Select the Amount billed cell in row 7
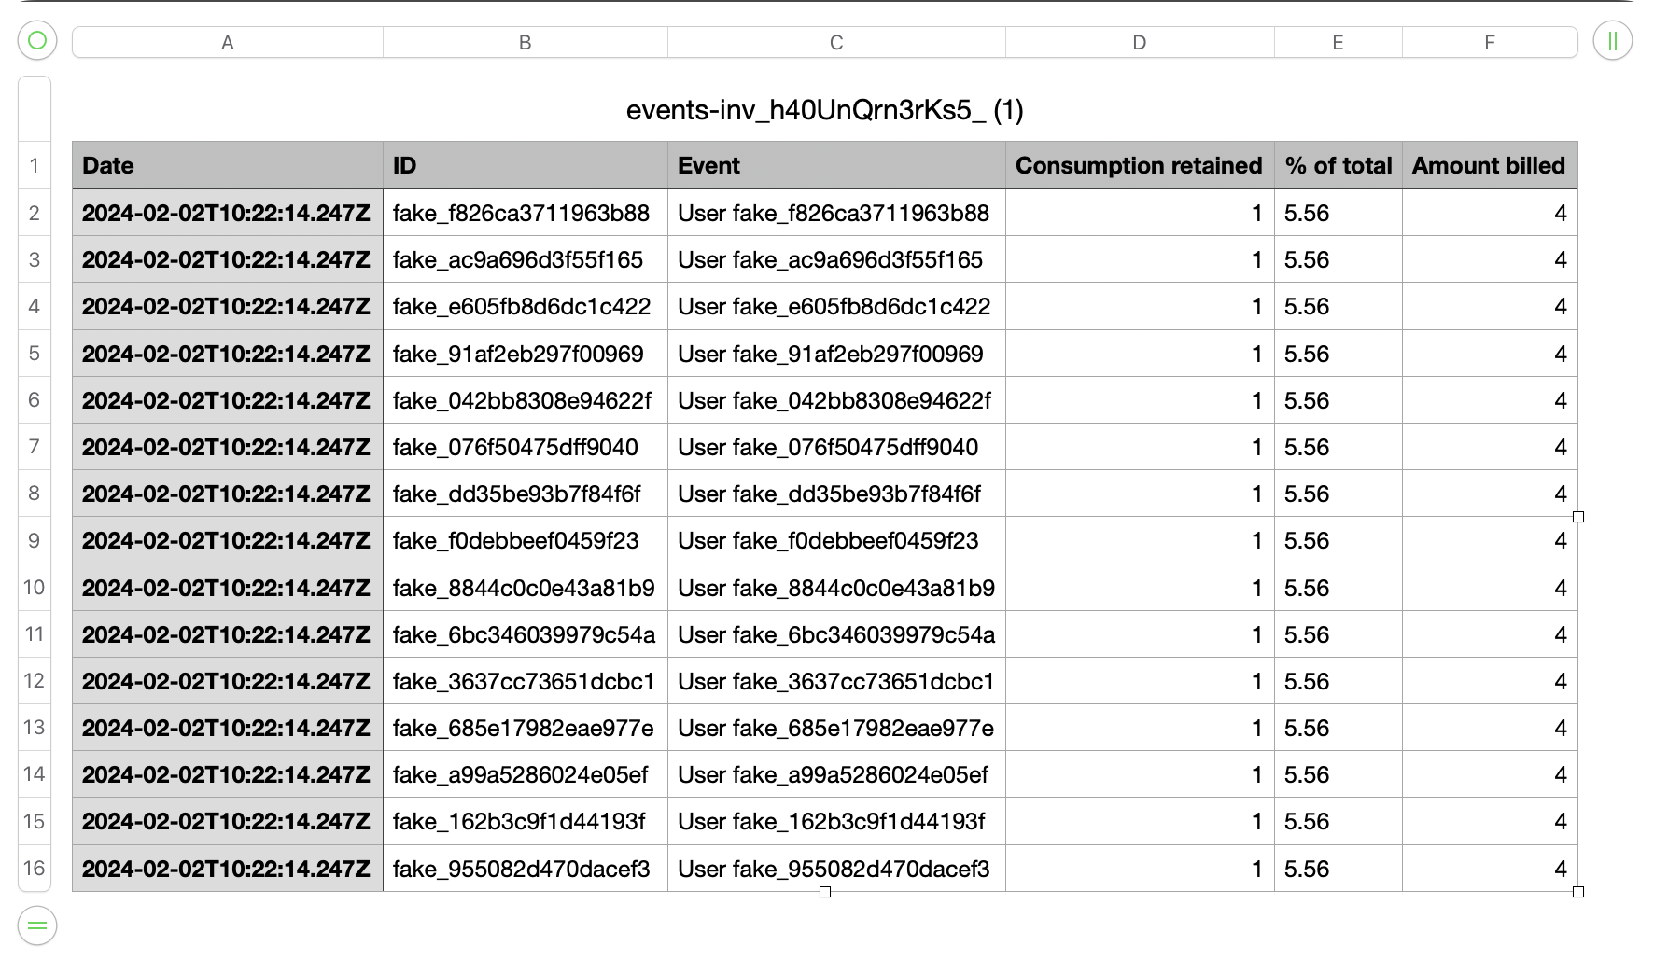 (1490, 447)
